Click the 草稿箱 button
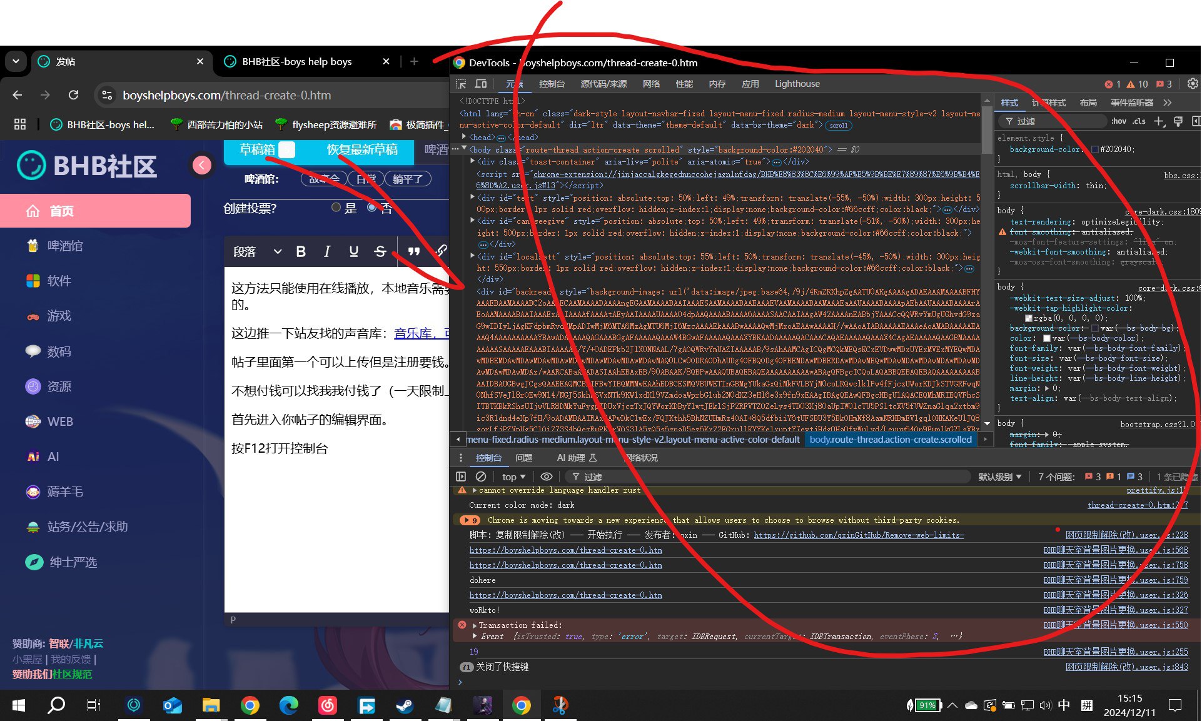The image size is (1202, 721). (x=257, y=149)
